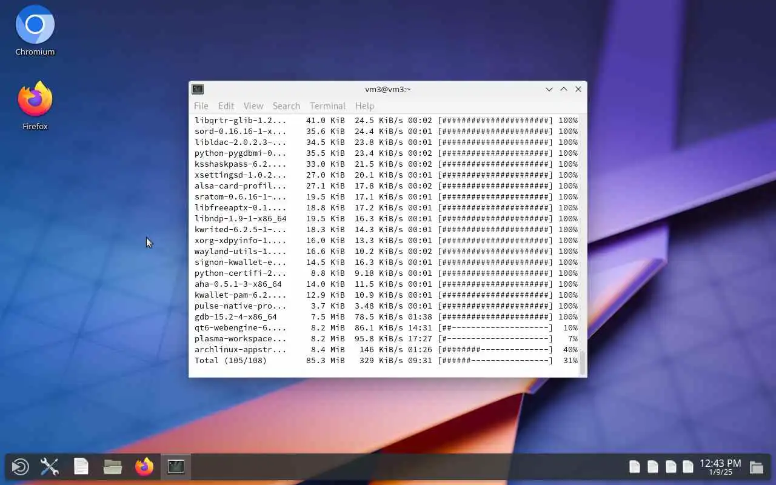Click the terminal's vertical scrollbar thumb

pyautogui.click(x=583, y=363)
